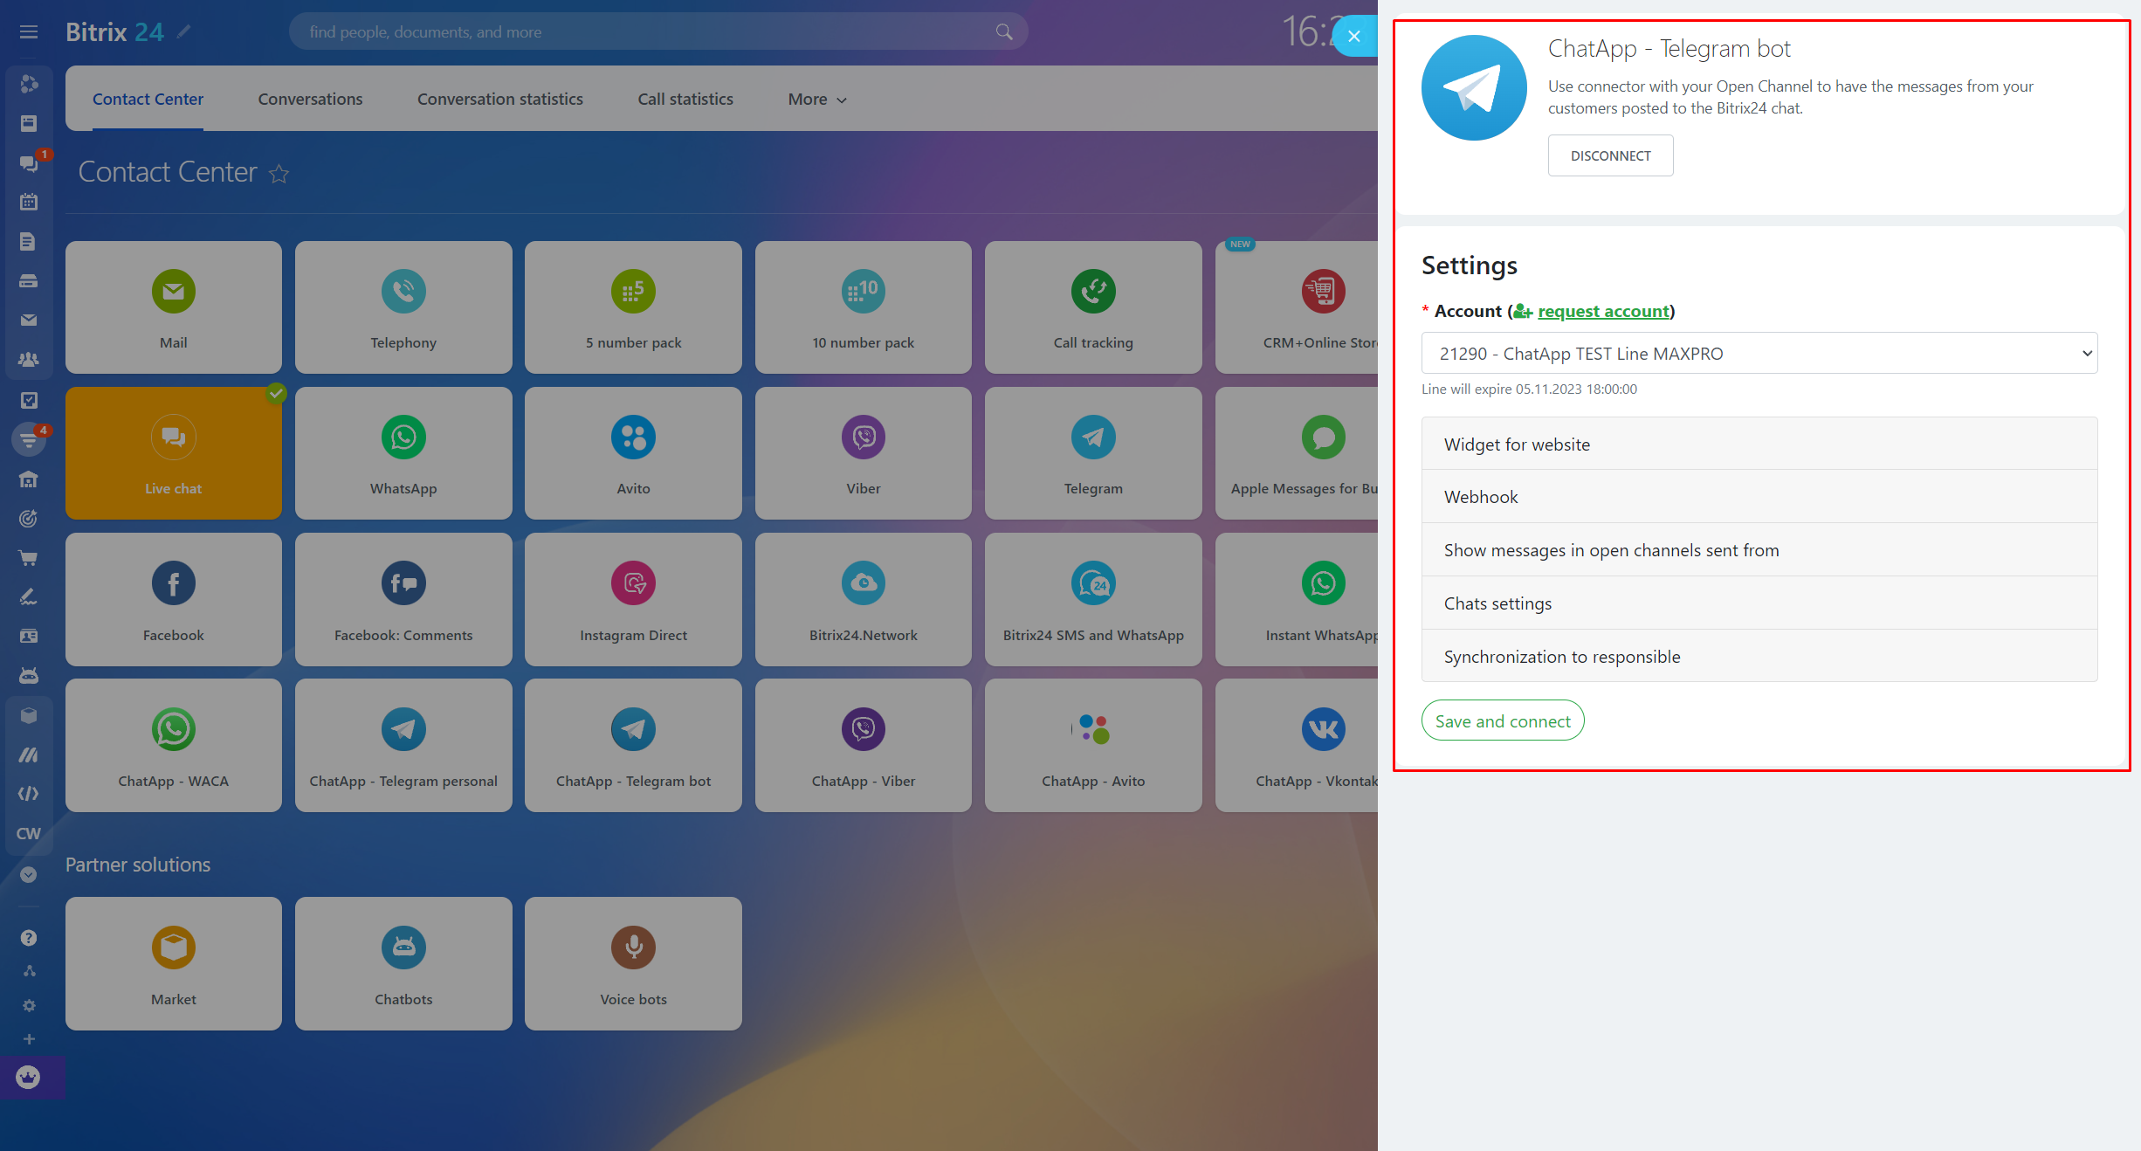This screenshot has height=1151, width=2141.
Task: Open the ChatApp - WACA tile
Action: point(173,745)
